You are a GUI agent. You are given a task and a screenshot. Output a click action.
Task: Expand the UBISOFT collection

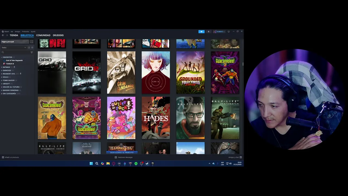[x=2, y=84]
